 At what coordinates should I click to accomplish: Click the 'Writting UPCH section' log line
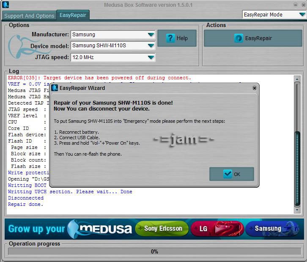click(70, 192)
